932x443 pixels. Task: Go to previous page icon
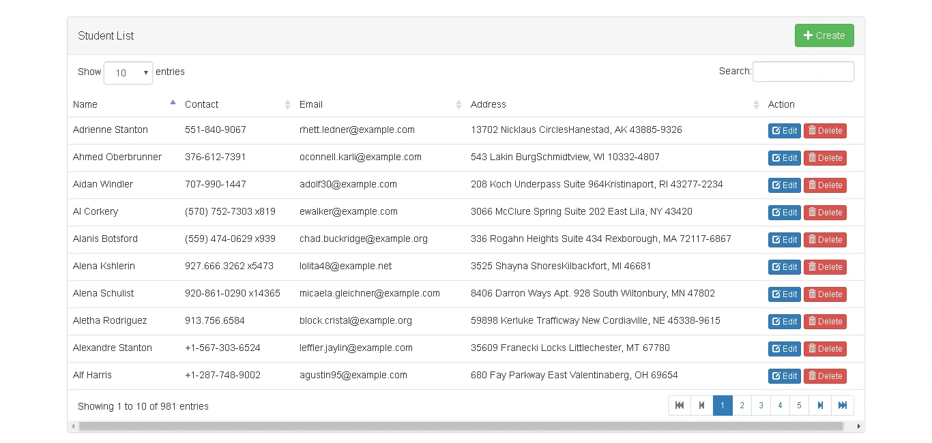point(701,406)
